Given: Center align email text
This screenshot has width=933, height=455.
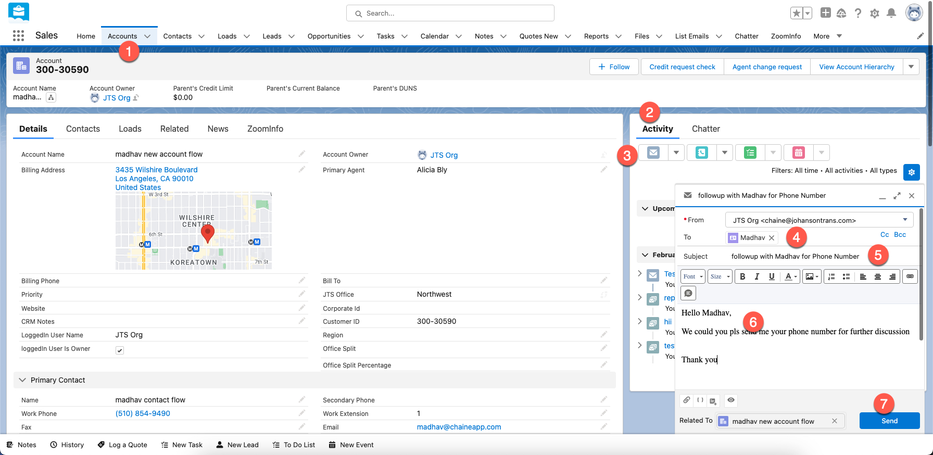Looking at the screenshot, I should [878, 276].
